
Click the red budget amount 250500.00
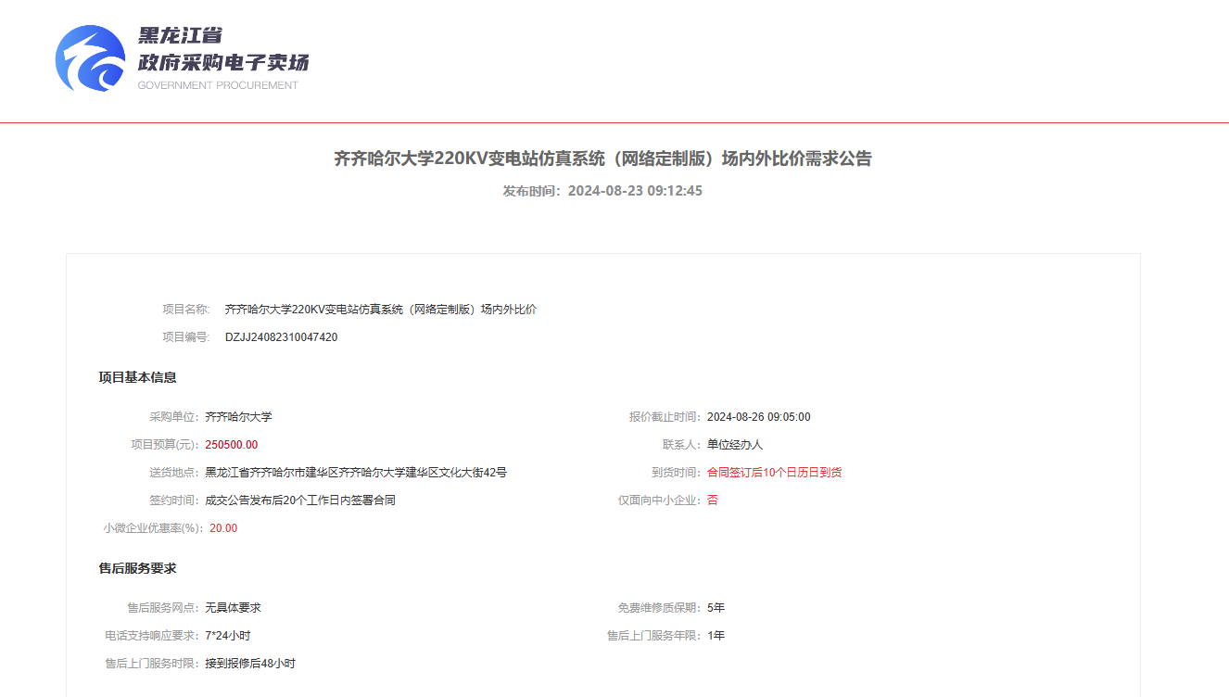coord(232,445)
